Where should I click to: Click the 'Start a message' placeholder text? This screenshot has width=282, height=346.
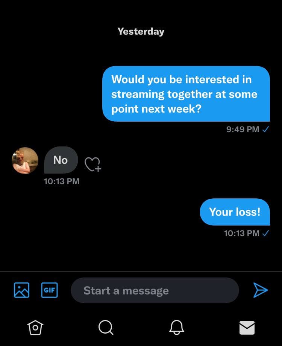(x=126, y=291)
